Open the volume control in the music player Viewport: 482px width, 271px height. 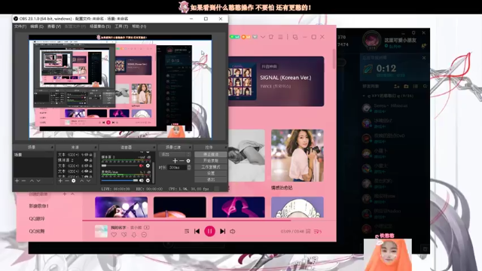(x=233, y=231)
